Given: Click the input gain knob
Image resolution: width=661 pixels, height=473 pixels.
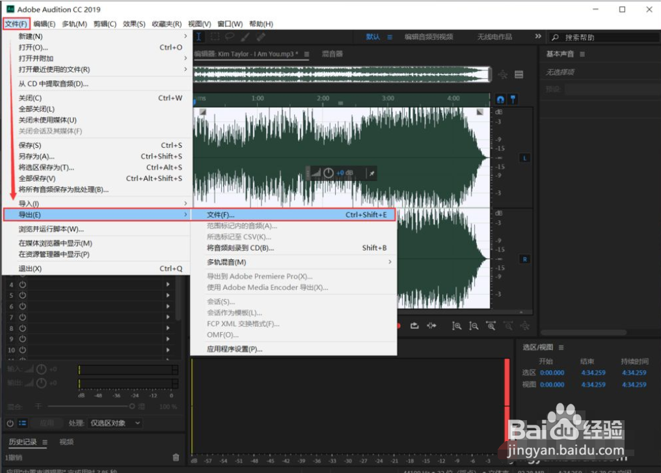Looking at the screenshot, I should pyautogui.click(x=42, y=369).
